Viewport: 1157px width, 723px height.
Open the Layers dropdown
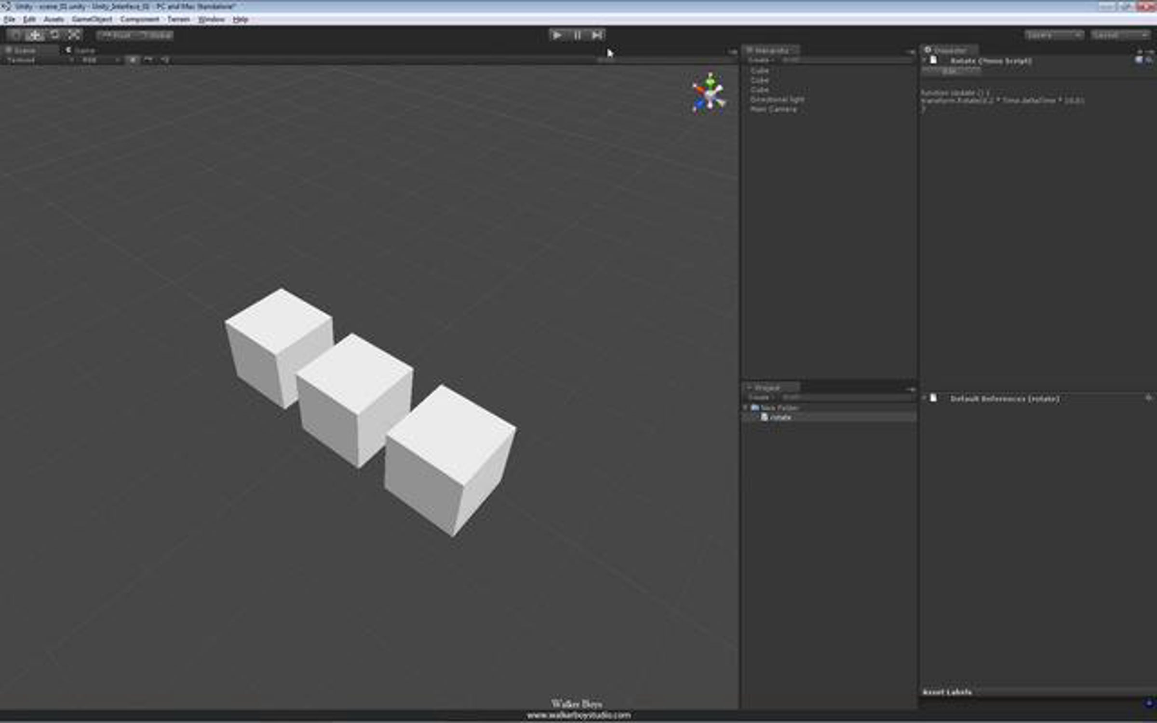click(1054, 35)
